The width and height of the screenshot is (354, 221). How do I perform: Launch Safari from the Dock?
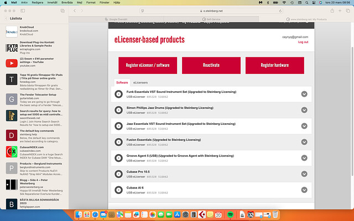click(x=95, y=214)
